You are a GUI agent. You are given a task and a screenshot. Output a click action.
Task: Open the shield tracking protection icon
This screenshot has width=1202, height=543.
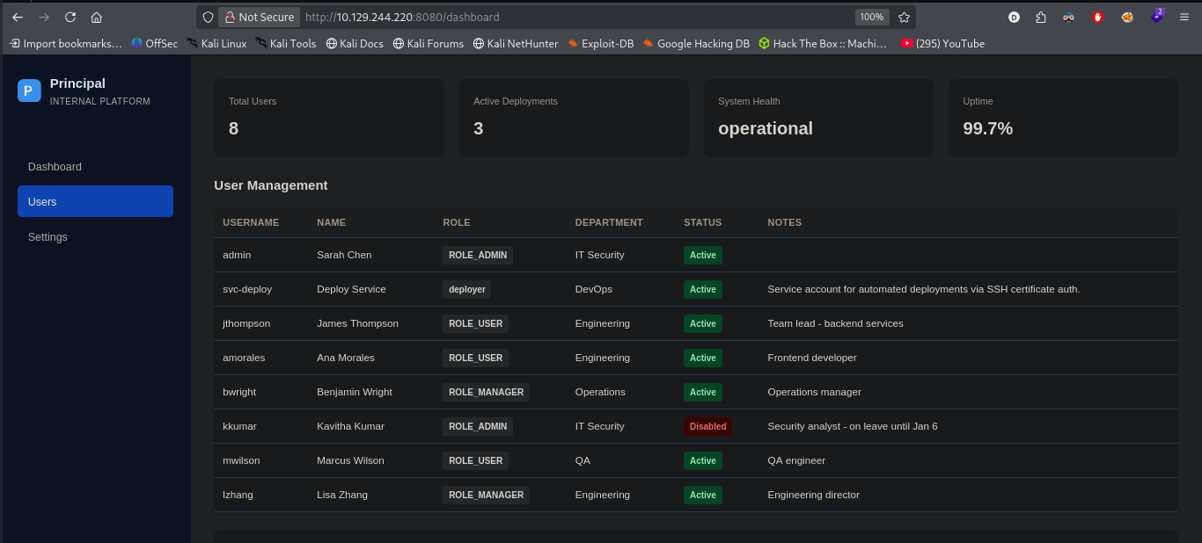[208, 17]
